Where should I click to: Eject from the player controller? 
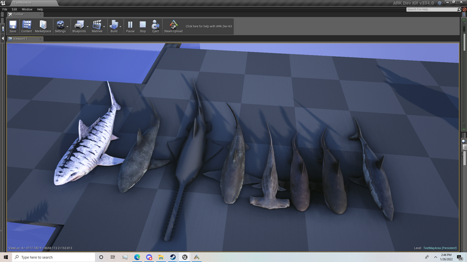point(155,26)
